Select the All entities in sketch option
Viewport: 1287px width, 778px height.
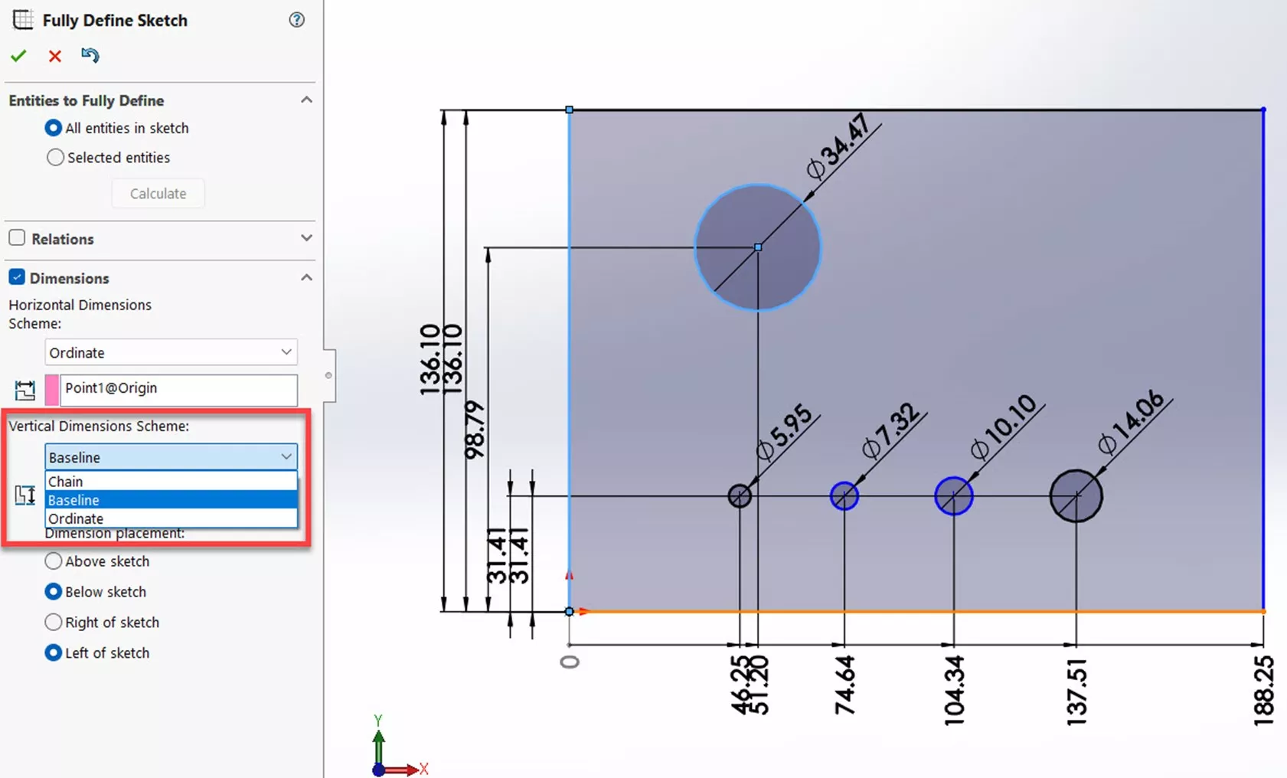tap(54, 128)
